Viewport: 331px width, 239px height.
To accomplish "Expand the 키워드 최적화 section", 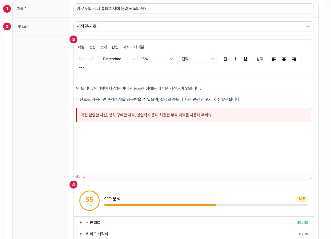I will click(x=193, y=234).
